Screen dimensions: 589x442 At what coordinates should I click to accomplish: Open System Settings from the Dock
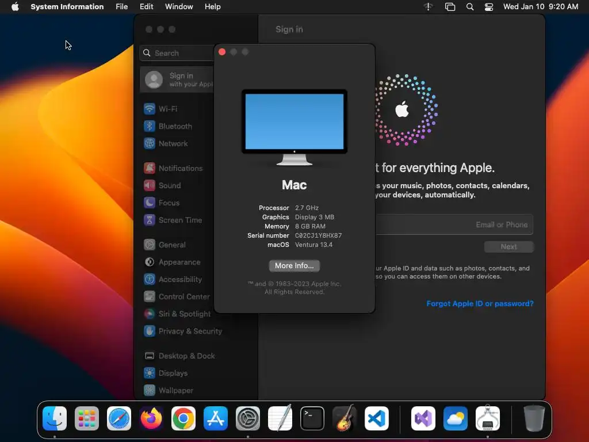[x=248, y=418]
